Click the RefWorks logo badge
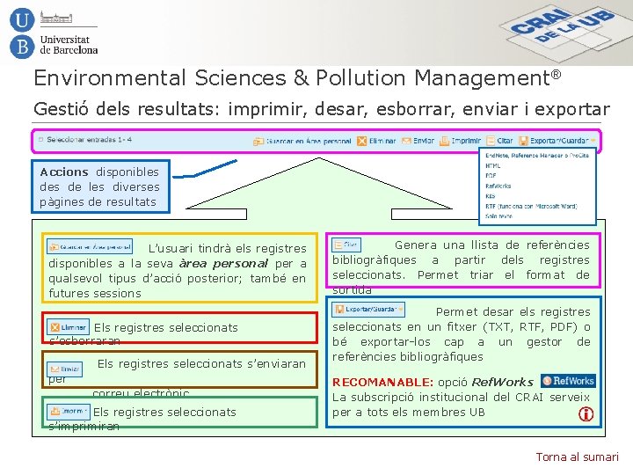The width and height of the screenshot is (633, 475). click(568, 381)
